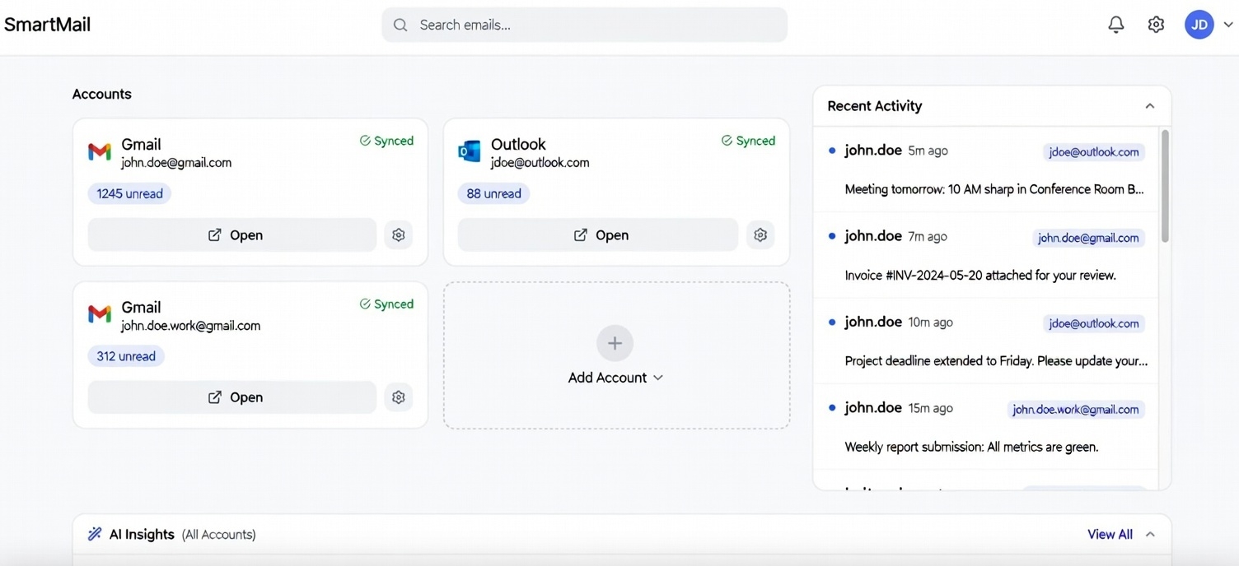The image size is (1239, 566).
Task: Click the notifications bell icon
Action: [x=1115, y=25]
